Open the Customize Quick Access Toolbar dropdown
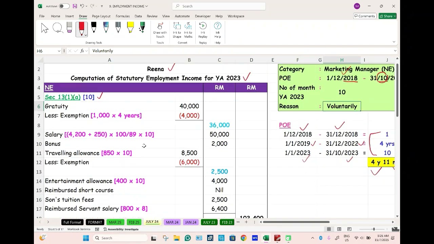Image resolution: width=434 pixels, height=244 pixels. click(102, 6)
